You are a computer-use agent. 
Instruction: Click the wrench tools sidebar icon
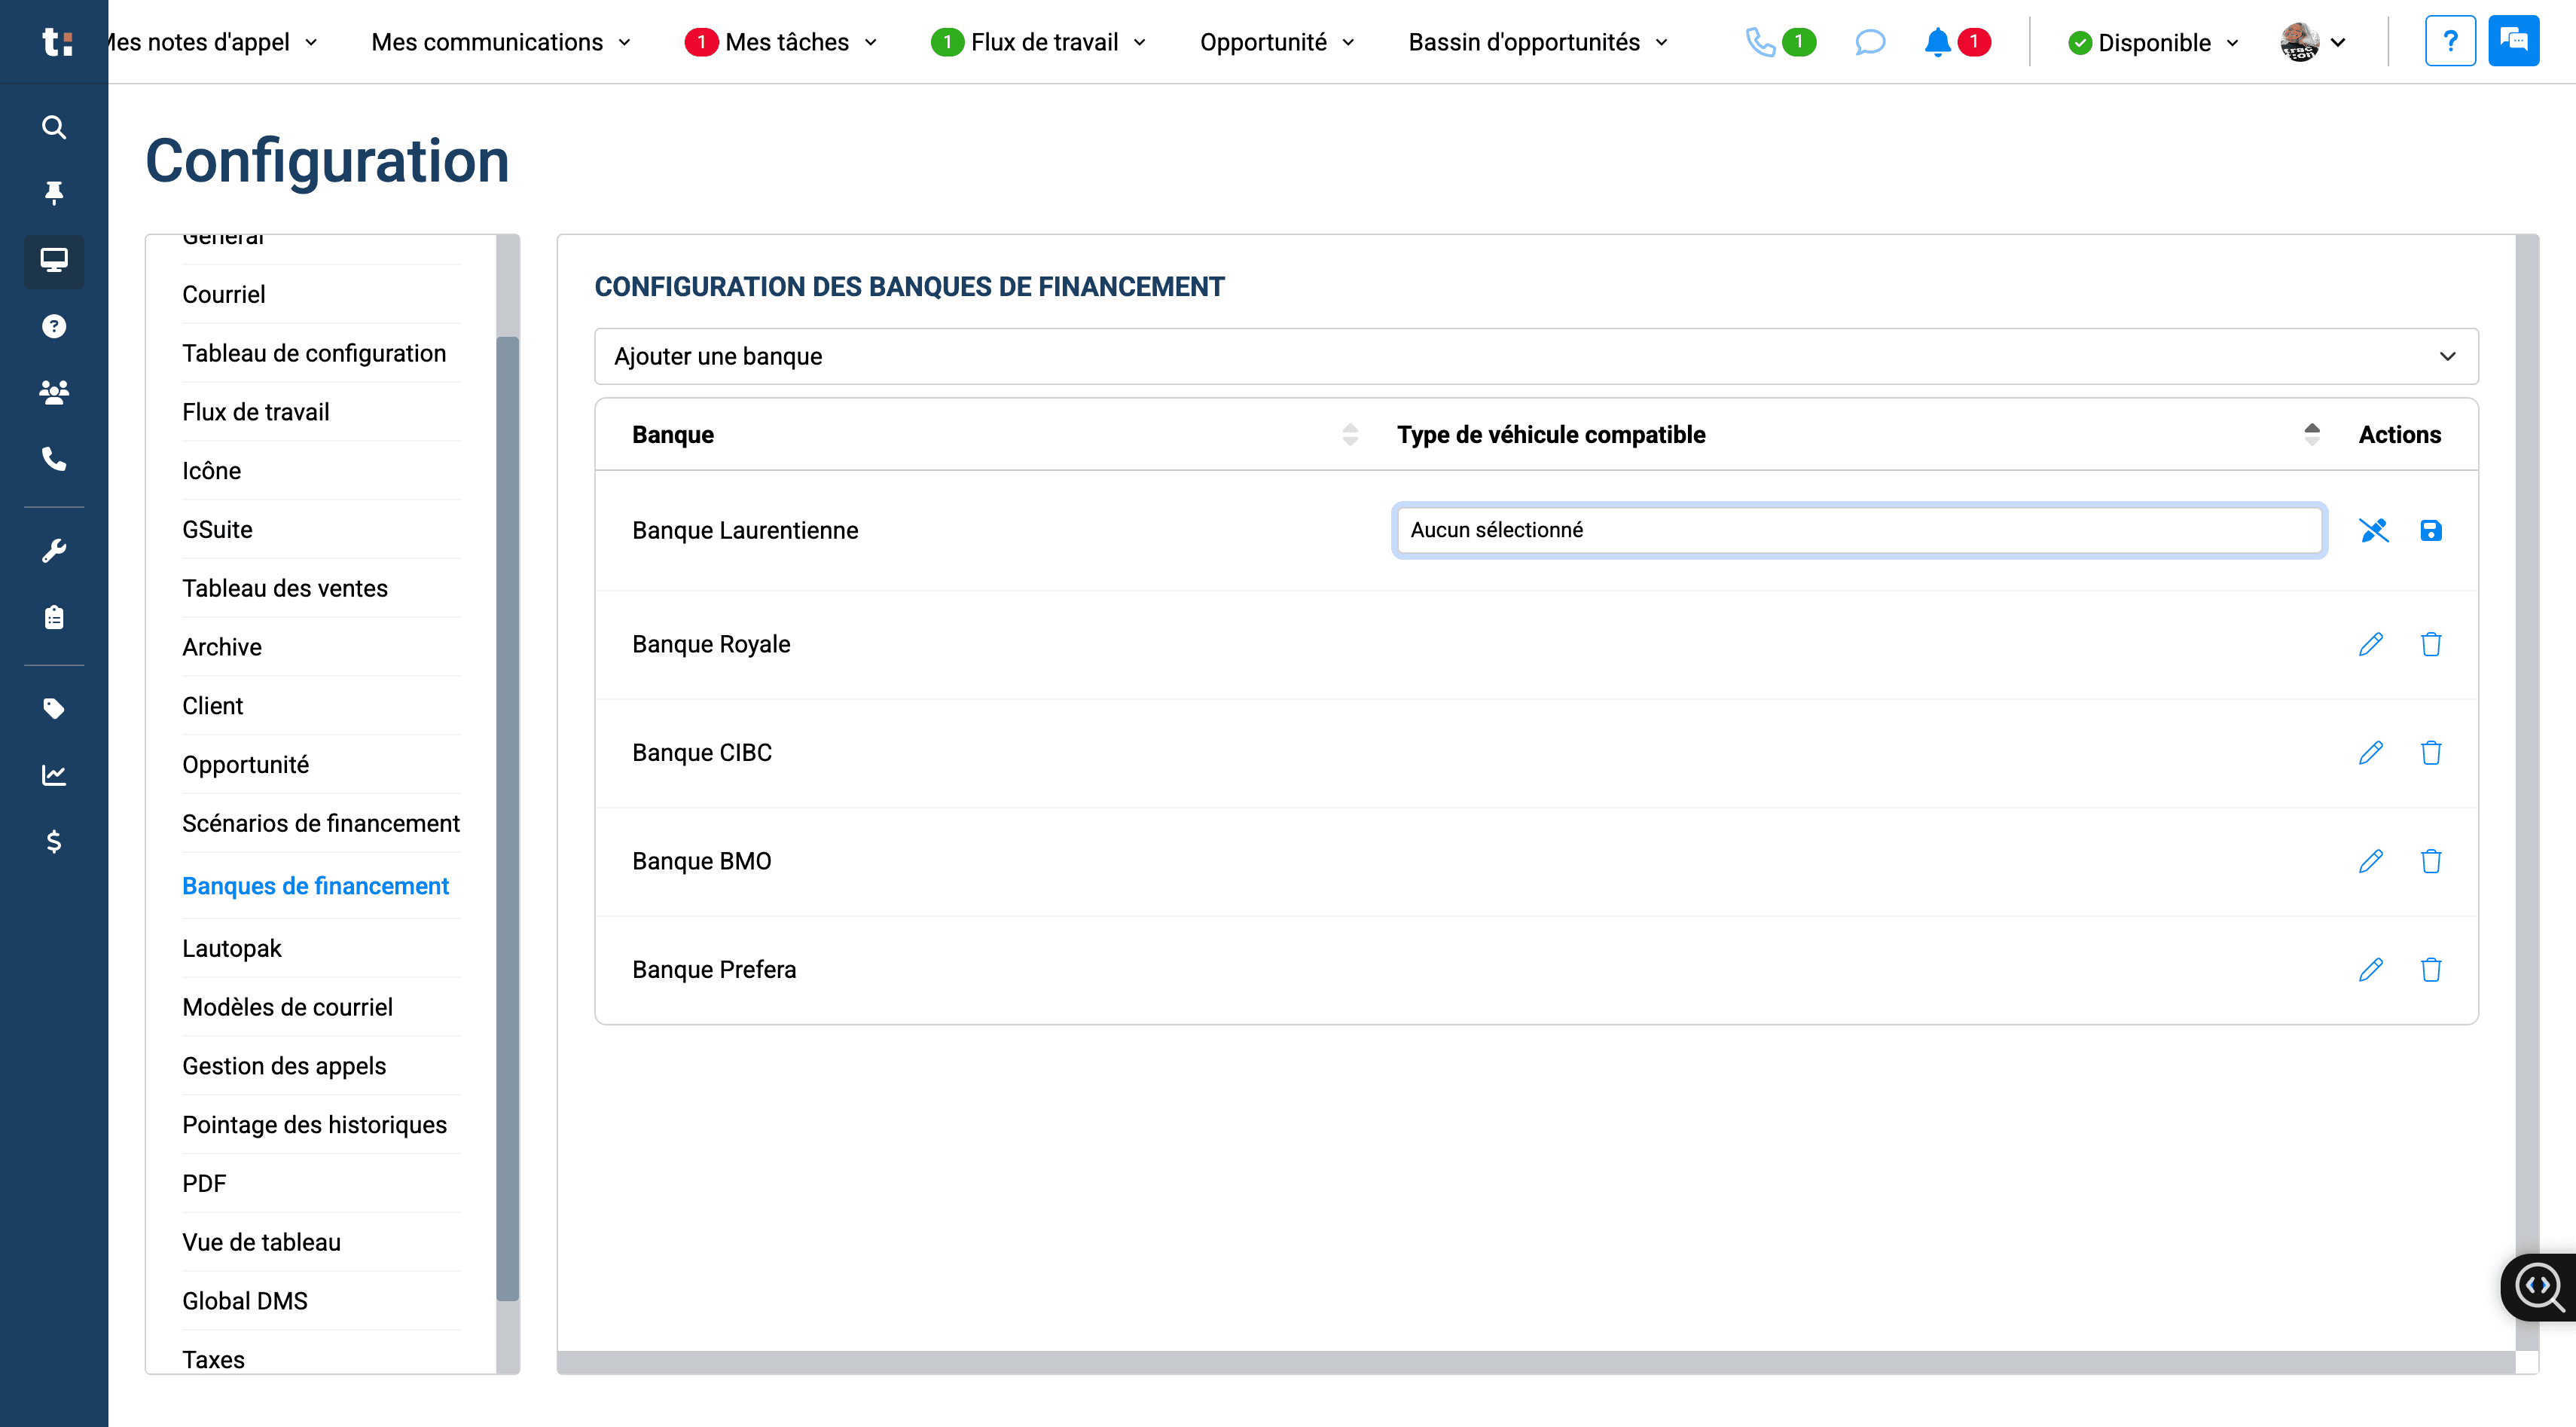(x=54, y=550)
